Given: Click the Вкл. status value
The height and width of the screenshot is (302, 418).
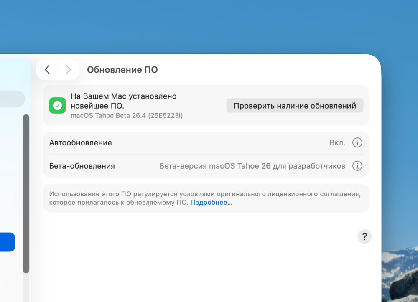Looking at the screenshot, I should tap(337, 143).
